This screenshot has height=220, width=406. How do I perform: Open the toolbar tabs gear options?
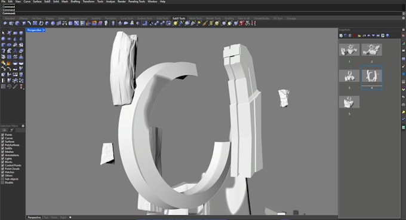pos(403,18)
